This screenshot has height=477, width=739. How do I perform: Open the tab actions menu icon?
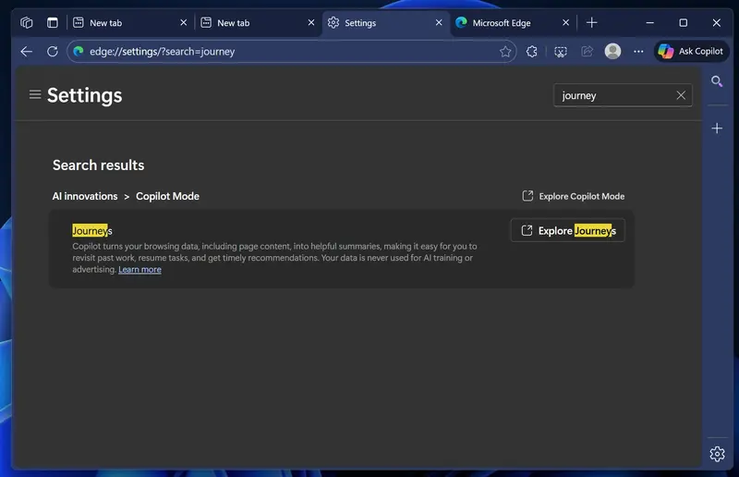52,23
